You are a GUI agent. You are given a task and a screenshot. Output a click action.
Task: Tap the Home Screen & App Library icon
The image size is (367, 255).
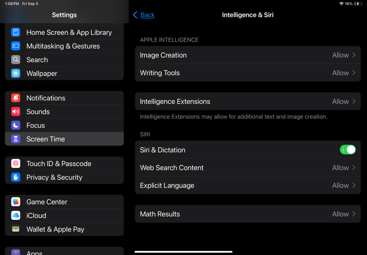pos(15,32)
